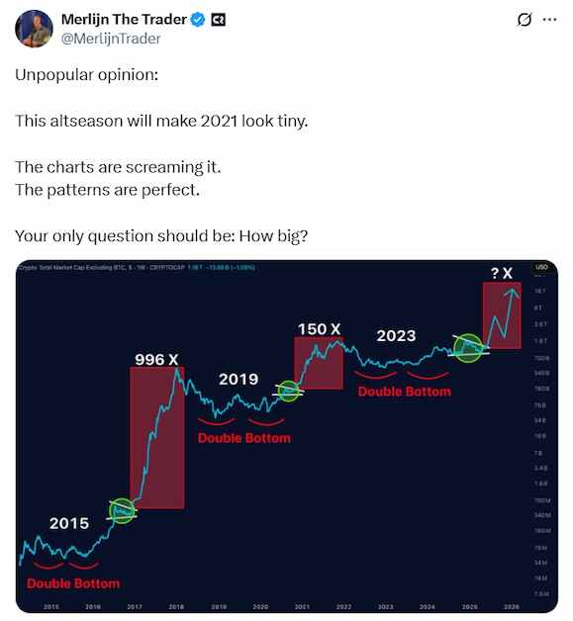Viewport: 573px width, 621px height.
Task: Click the square affiliate badge beside the name
Action: [x=218, y=20]
